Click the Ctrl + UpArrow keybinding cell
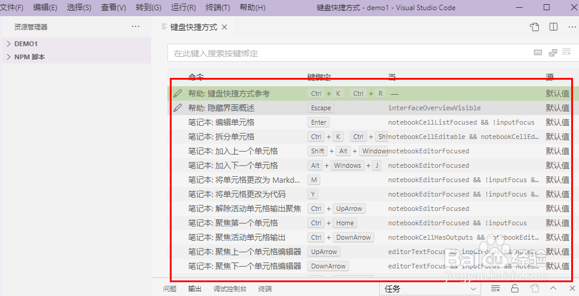 point(337,209)
